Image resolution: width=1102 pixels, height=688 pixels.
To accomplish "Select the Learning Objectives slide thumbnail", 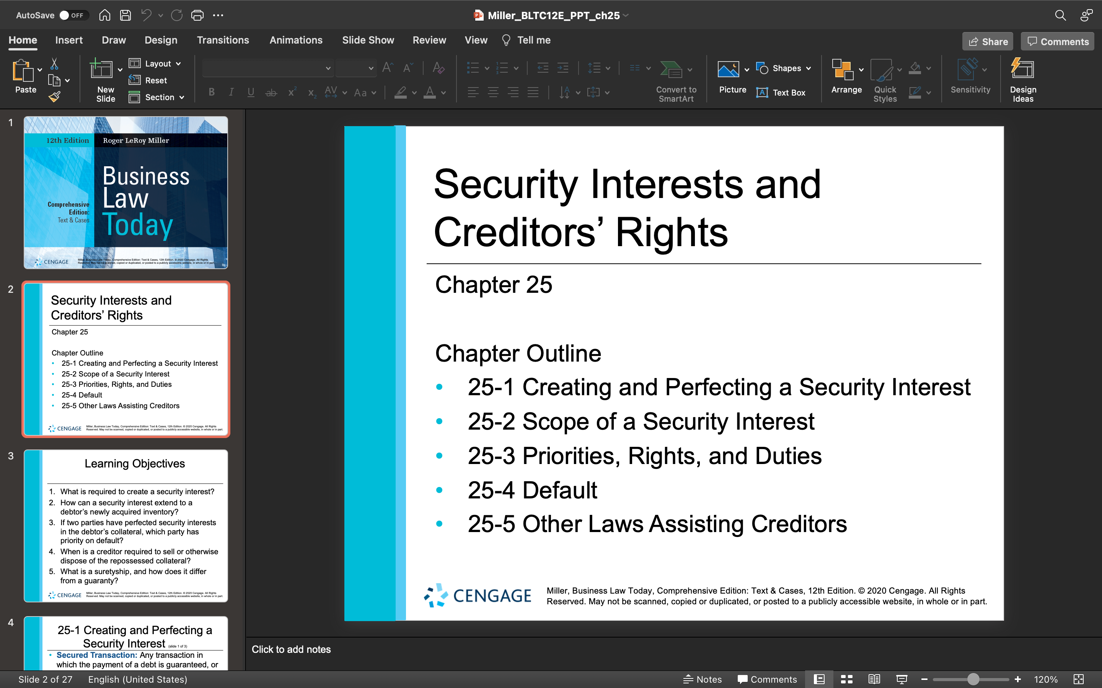I will [x=126, y=526].
